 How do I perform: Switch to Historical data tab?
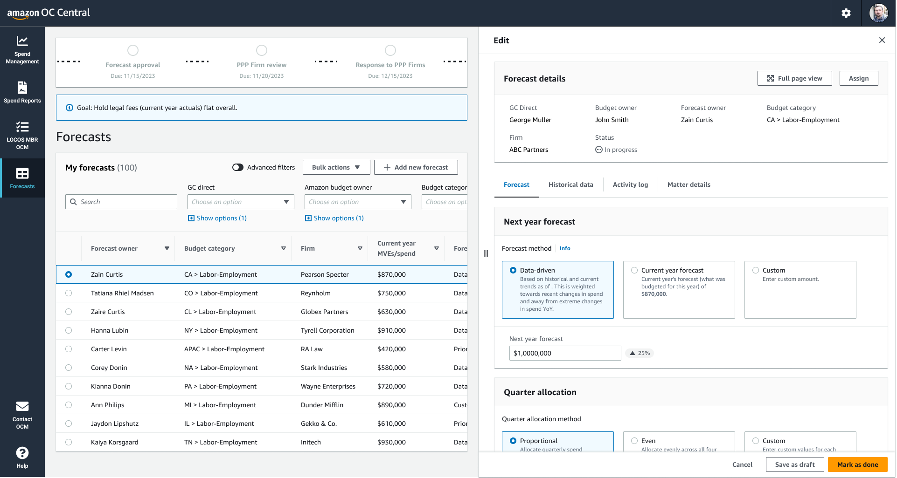(x=571, y=184)
